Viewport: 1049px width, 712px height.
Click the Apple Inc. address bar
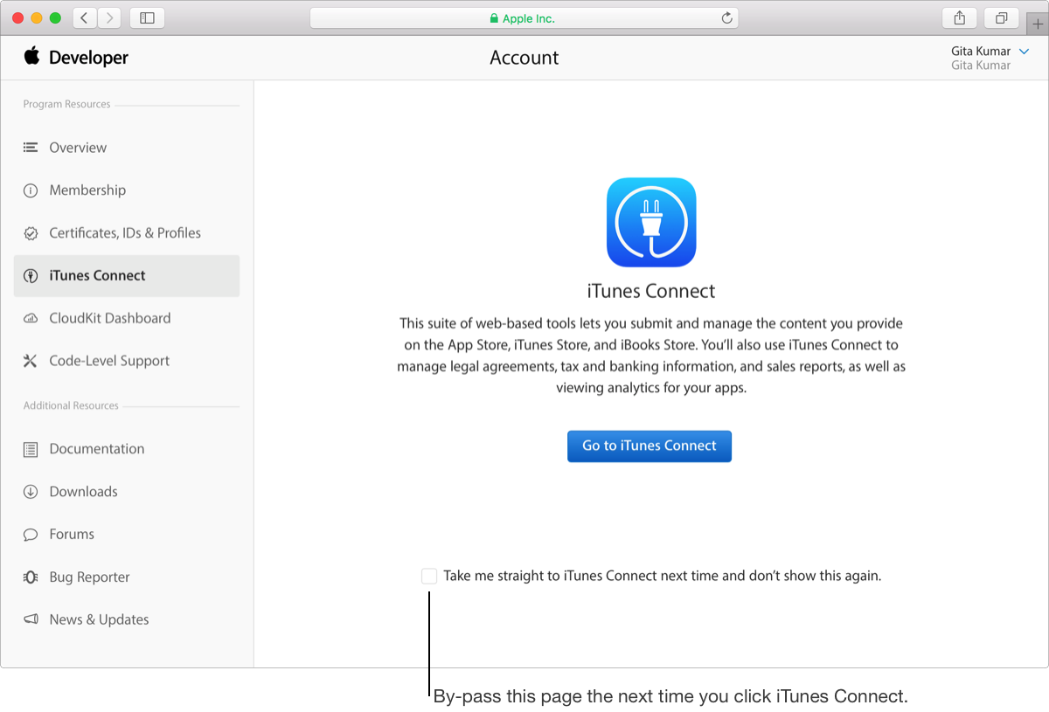pos(524,17)
